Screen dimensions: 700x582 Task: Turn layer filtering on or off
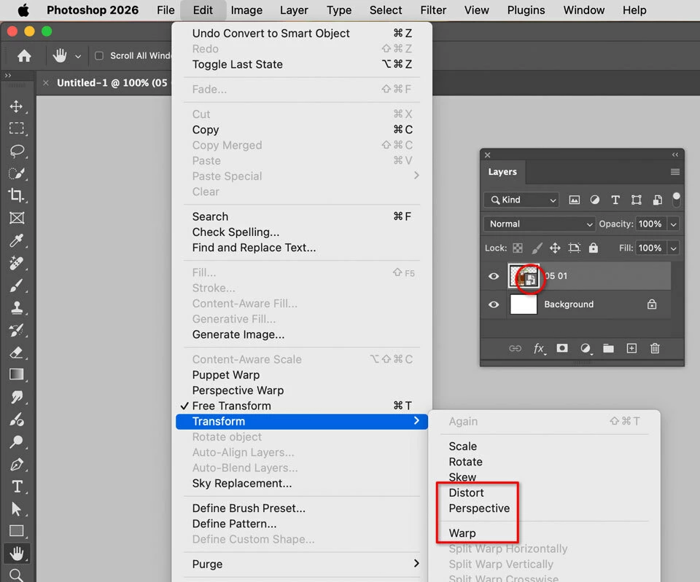pyautogui.click(x=677, y=200)
